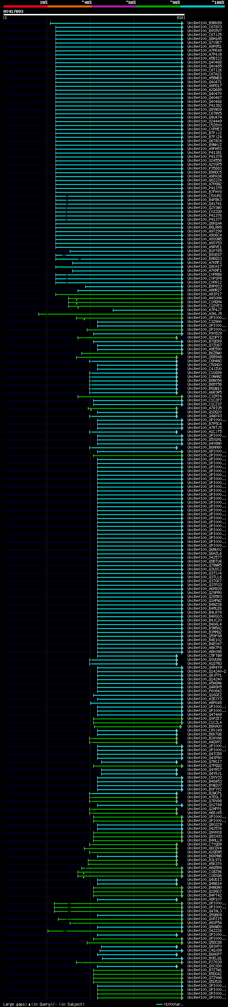Choose the UniRef100_O24449 entry
Screen dimensions: 228x1007
tap(204, 121)
